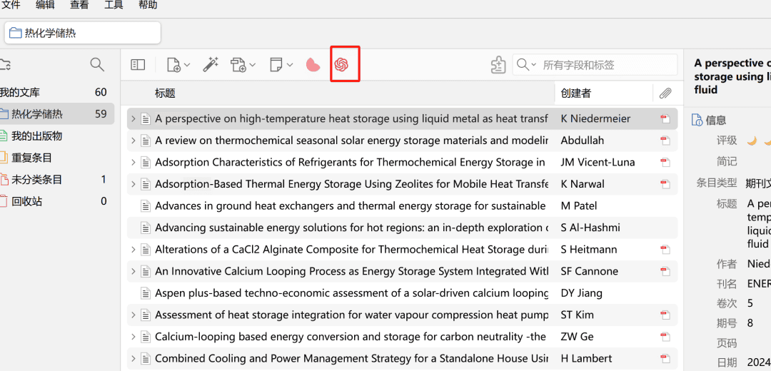The image size is (771, 371).
Task: Open PDF attachment icon for K Niedermeier row
Action: [665, 119]
